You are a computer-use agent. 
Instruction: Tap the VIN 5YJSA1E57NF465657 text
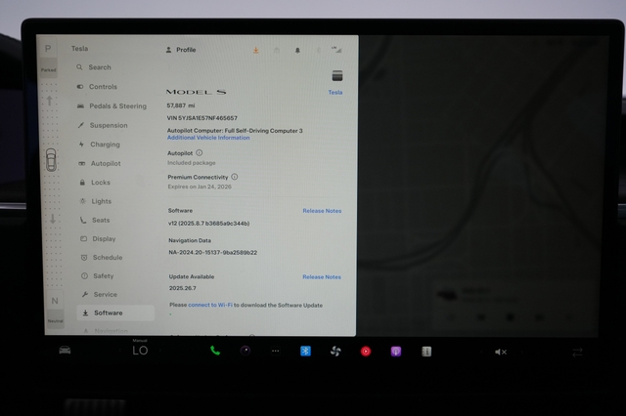click(202, 118)
